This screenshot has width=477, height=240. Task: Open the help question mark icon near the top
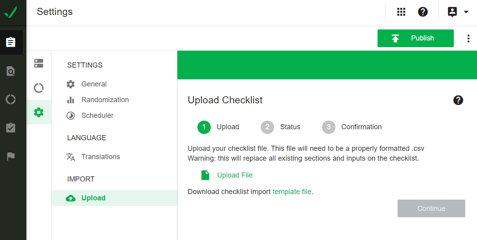coord(423,11)
